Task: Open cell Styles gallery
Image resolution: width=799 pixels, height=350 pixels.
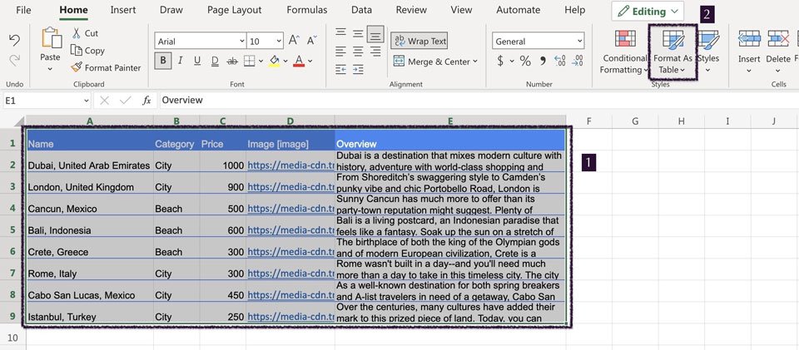Action: (707, 52)
